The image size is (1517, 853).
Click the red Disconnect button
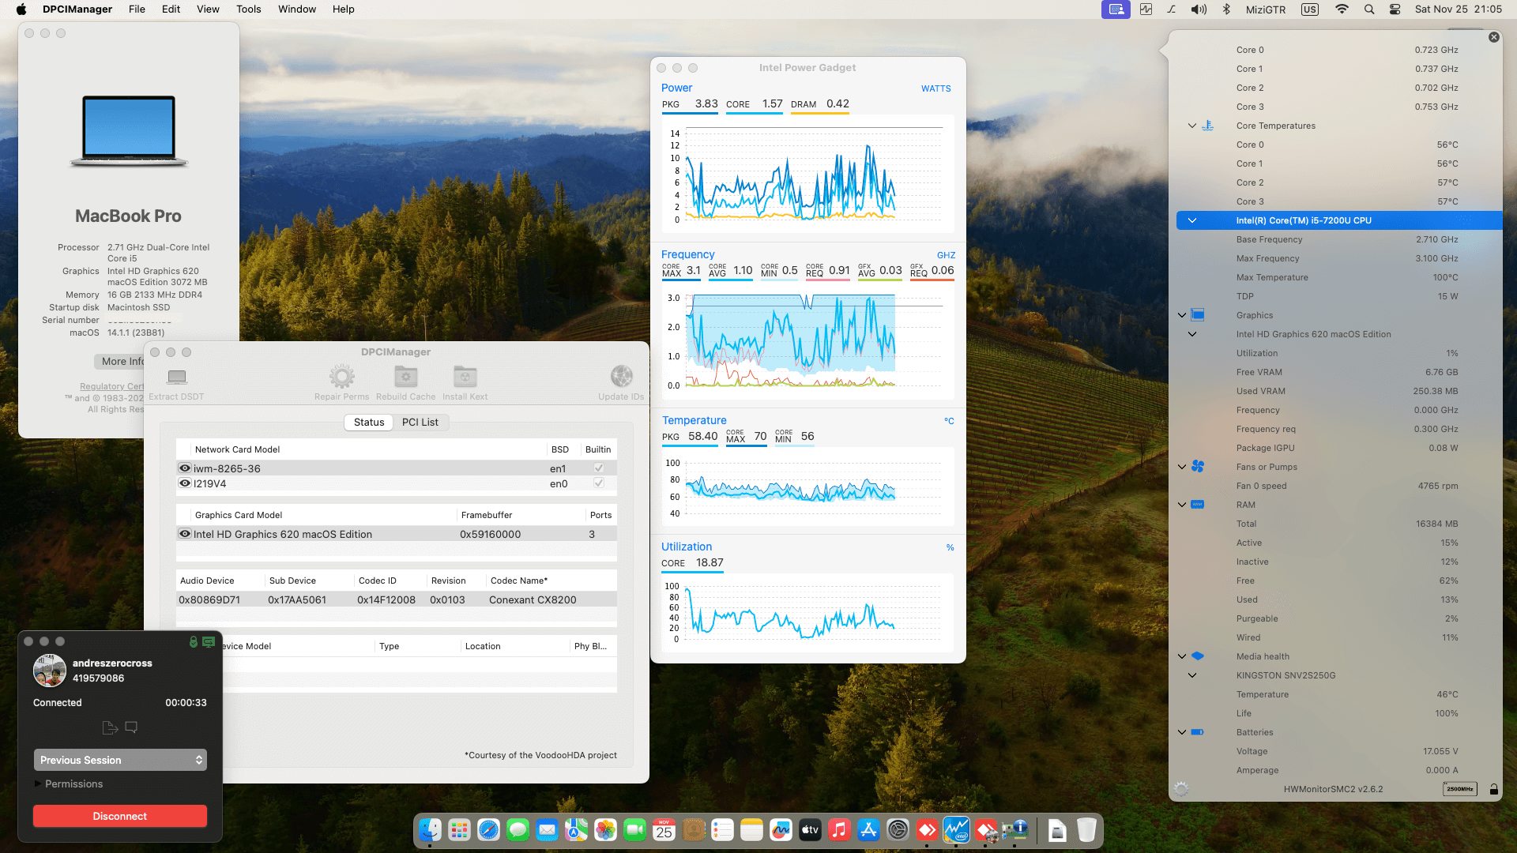(120, 816)
